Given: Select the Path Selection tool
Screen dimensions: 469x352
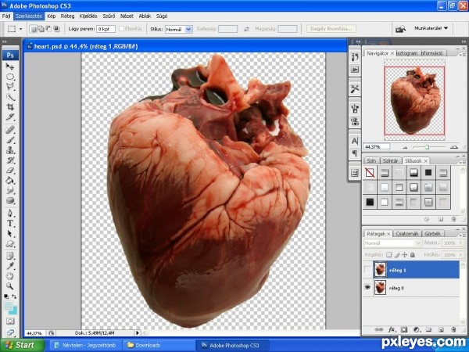Looking at the screenshot, I should click(x=10, y=233).
